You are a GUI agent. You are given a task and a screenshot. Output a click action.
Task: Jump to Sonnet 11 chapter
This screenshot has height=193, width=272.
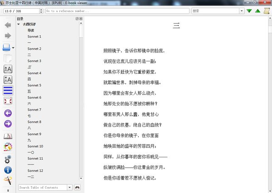click(x=35, y=158)
